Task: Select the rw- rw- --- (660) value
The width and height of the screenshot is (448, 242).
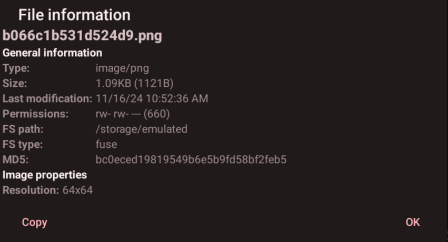Action: [x=133, y=114]
